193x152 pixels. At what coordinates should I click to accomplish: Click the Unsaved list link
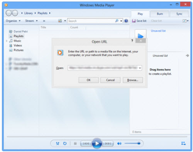[x=158, y=31]
